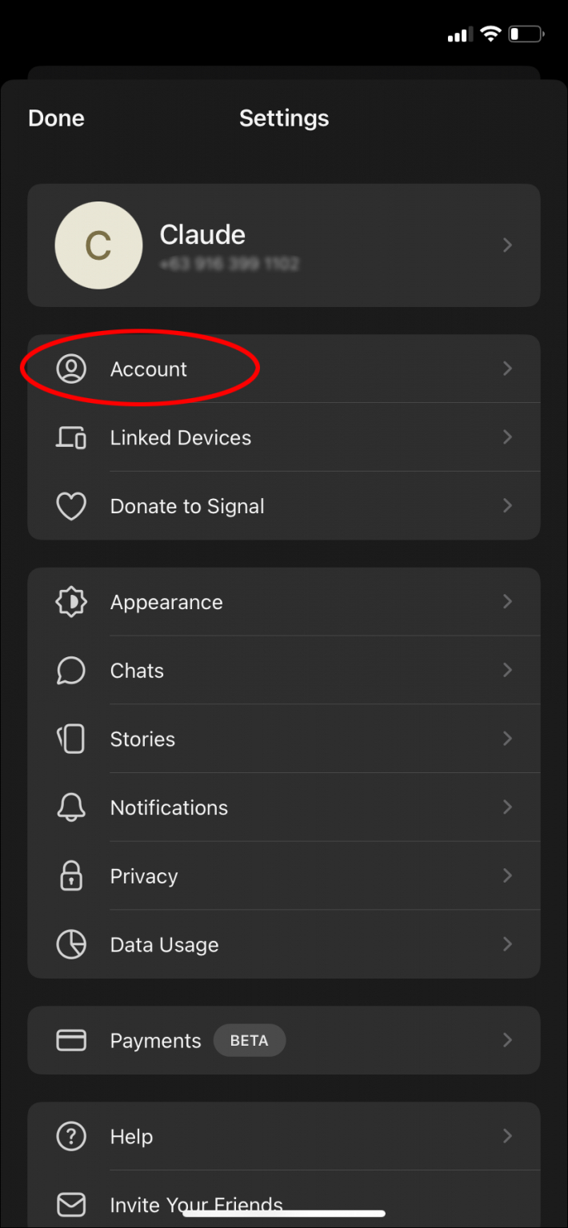The image size is (568, 1228).
Task: Tap the Claude profile avatar
Action: pyautogui.click(x=98, y=245)
